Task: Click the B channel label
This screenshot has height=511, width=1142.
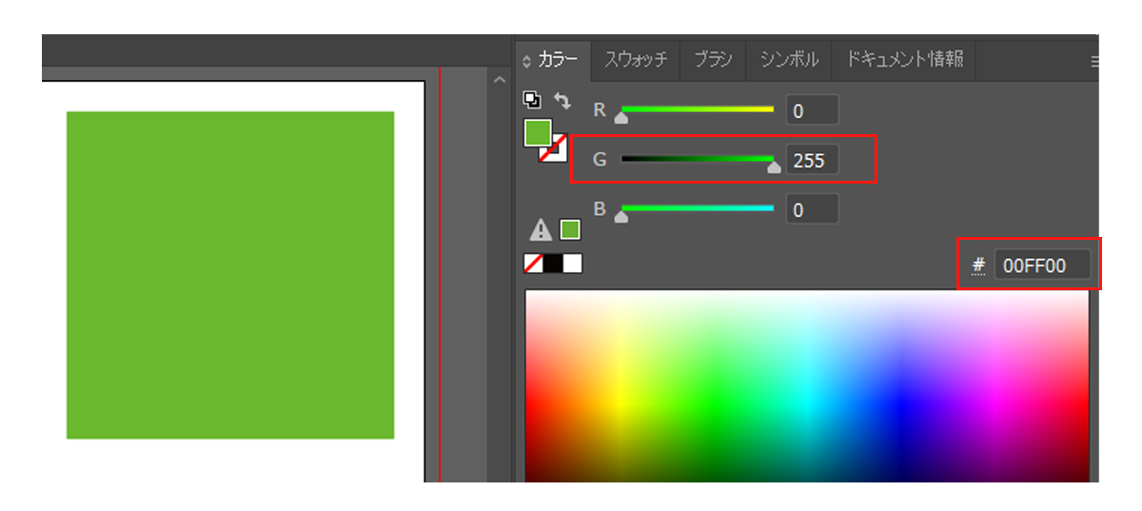Action: click(600, 208)
